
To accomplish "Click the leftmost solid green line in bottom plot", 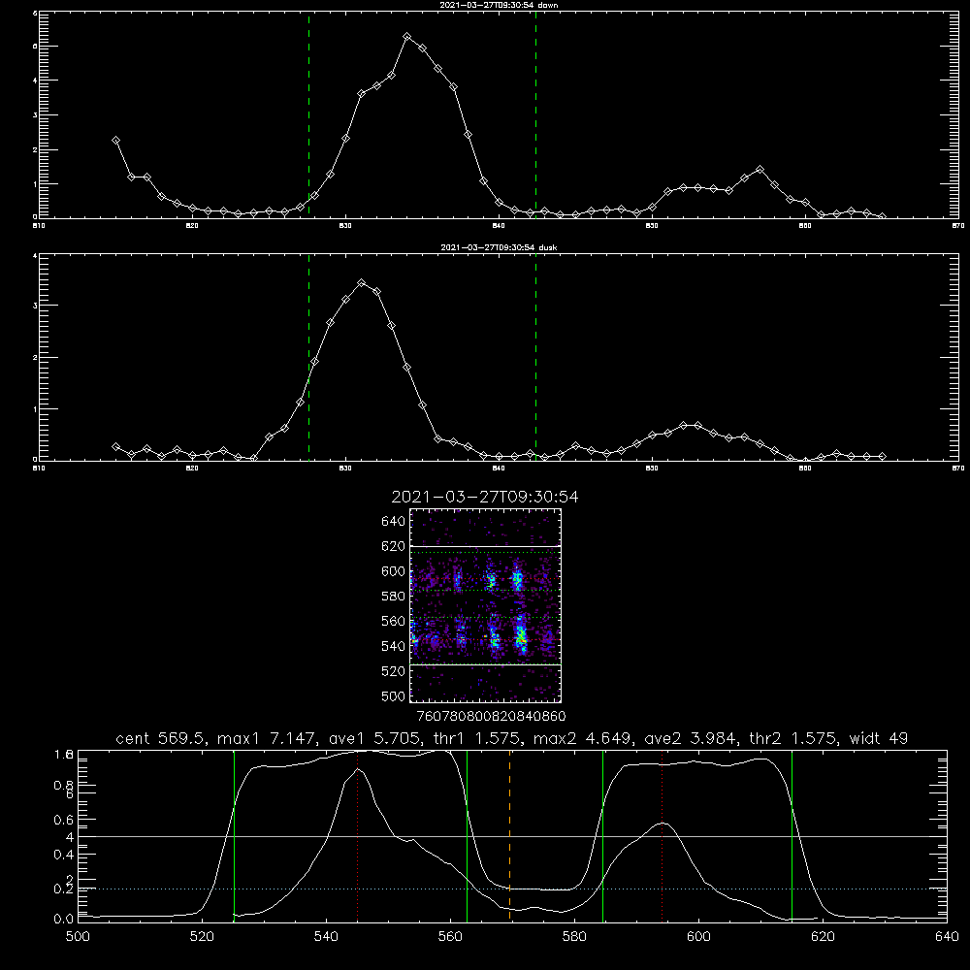I will pos(234,835).
